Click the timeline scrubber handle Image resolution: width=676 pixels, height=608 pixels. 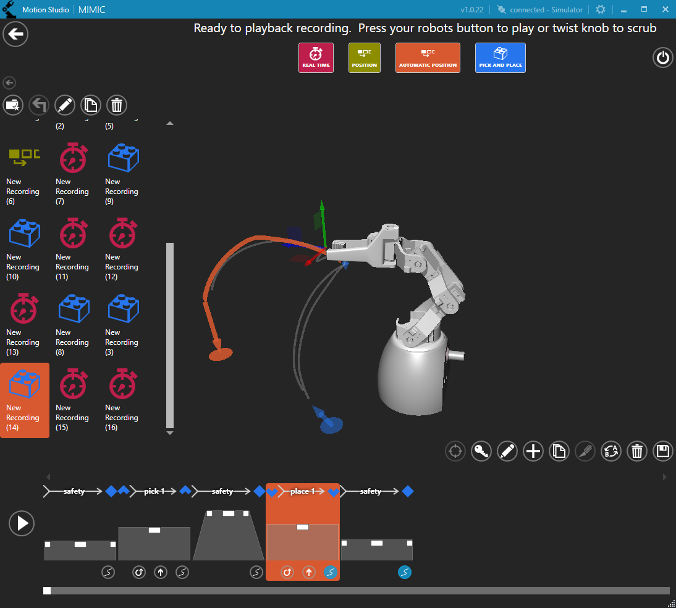(47, 591)
